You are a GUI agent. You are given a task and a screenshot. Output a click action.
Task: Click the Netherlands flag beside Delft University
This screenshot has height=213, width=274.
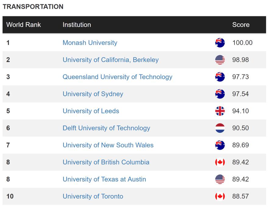220,128
